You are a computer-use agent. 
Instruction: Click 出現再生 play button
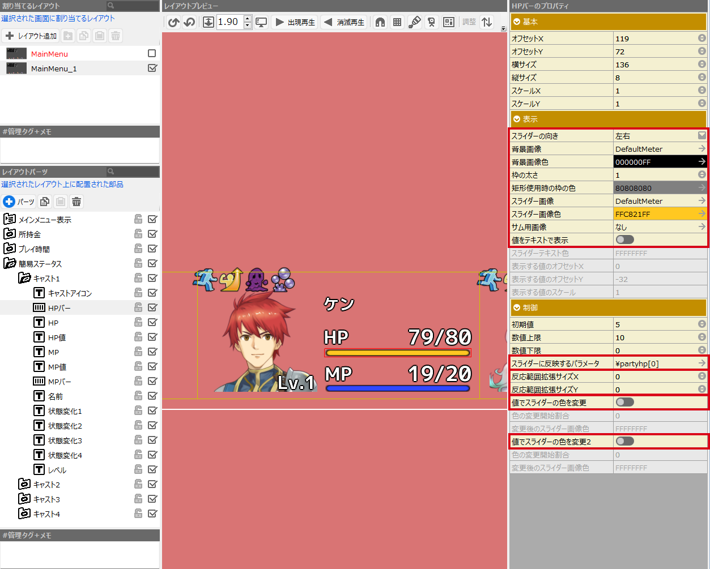point(295,22)
